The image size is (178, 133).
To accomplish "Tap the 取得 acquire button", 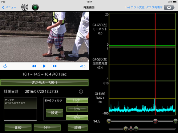I will 78,128.
